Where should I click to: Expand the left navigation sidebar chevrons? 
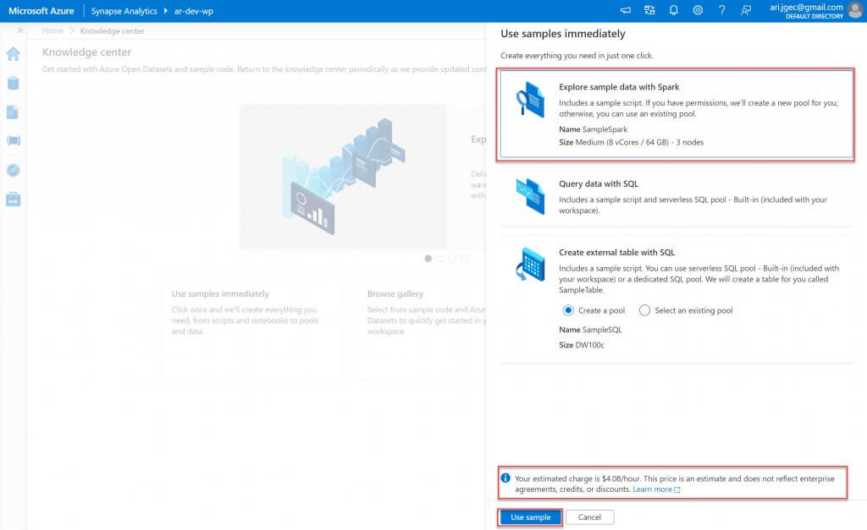[19, 30]
